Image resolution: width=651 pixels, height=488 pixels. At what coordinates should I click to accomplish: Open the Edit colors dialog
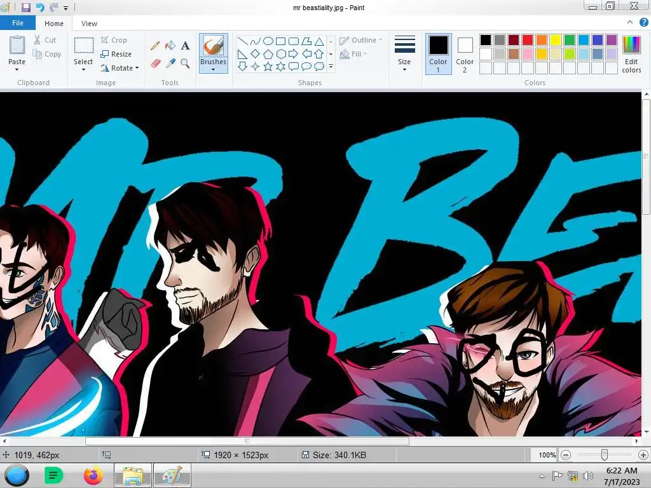[x=631, y=54]
